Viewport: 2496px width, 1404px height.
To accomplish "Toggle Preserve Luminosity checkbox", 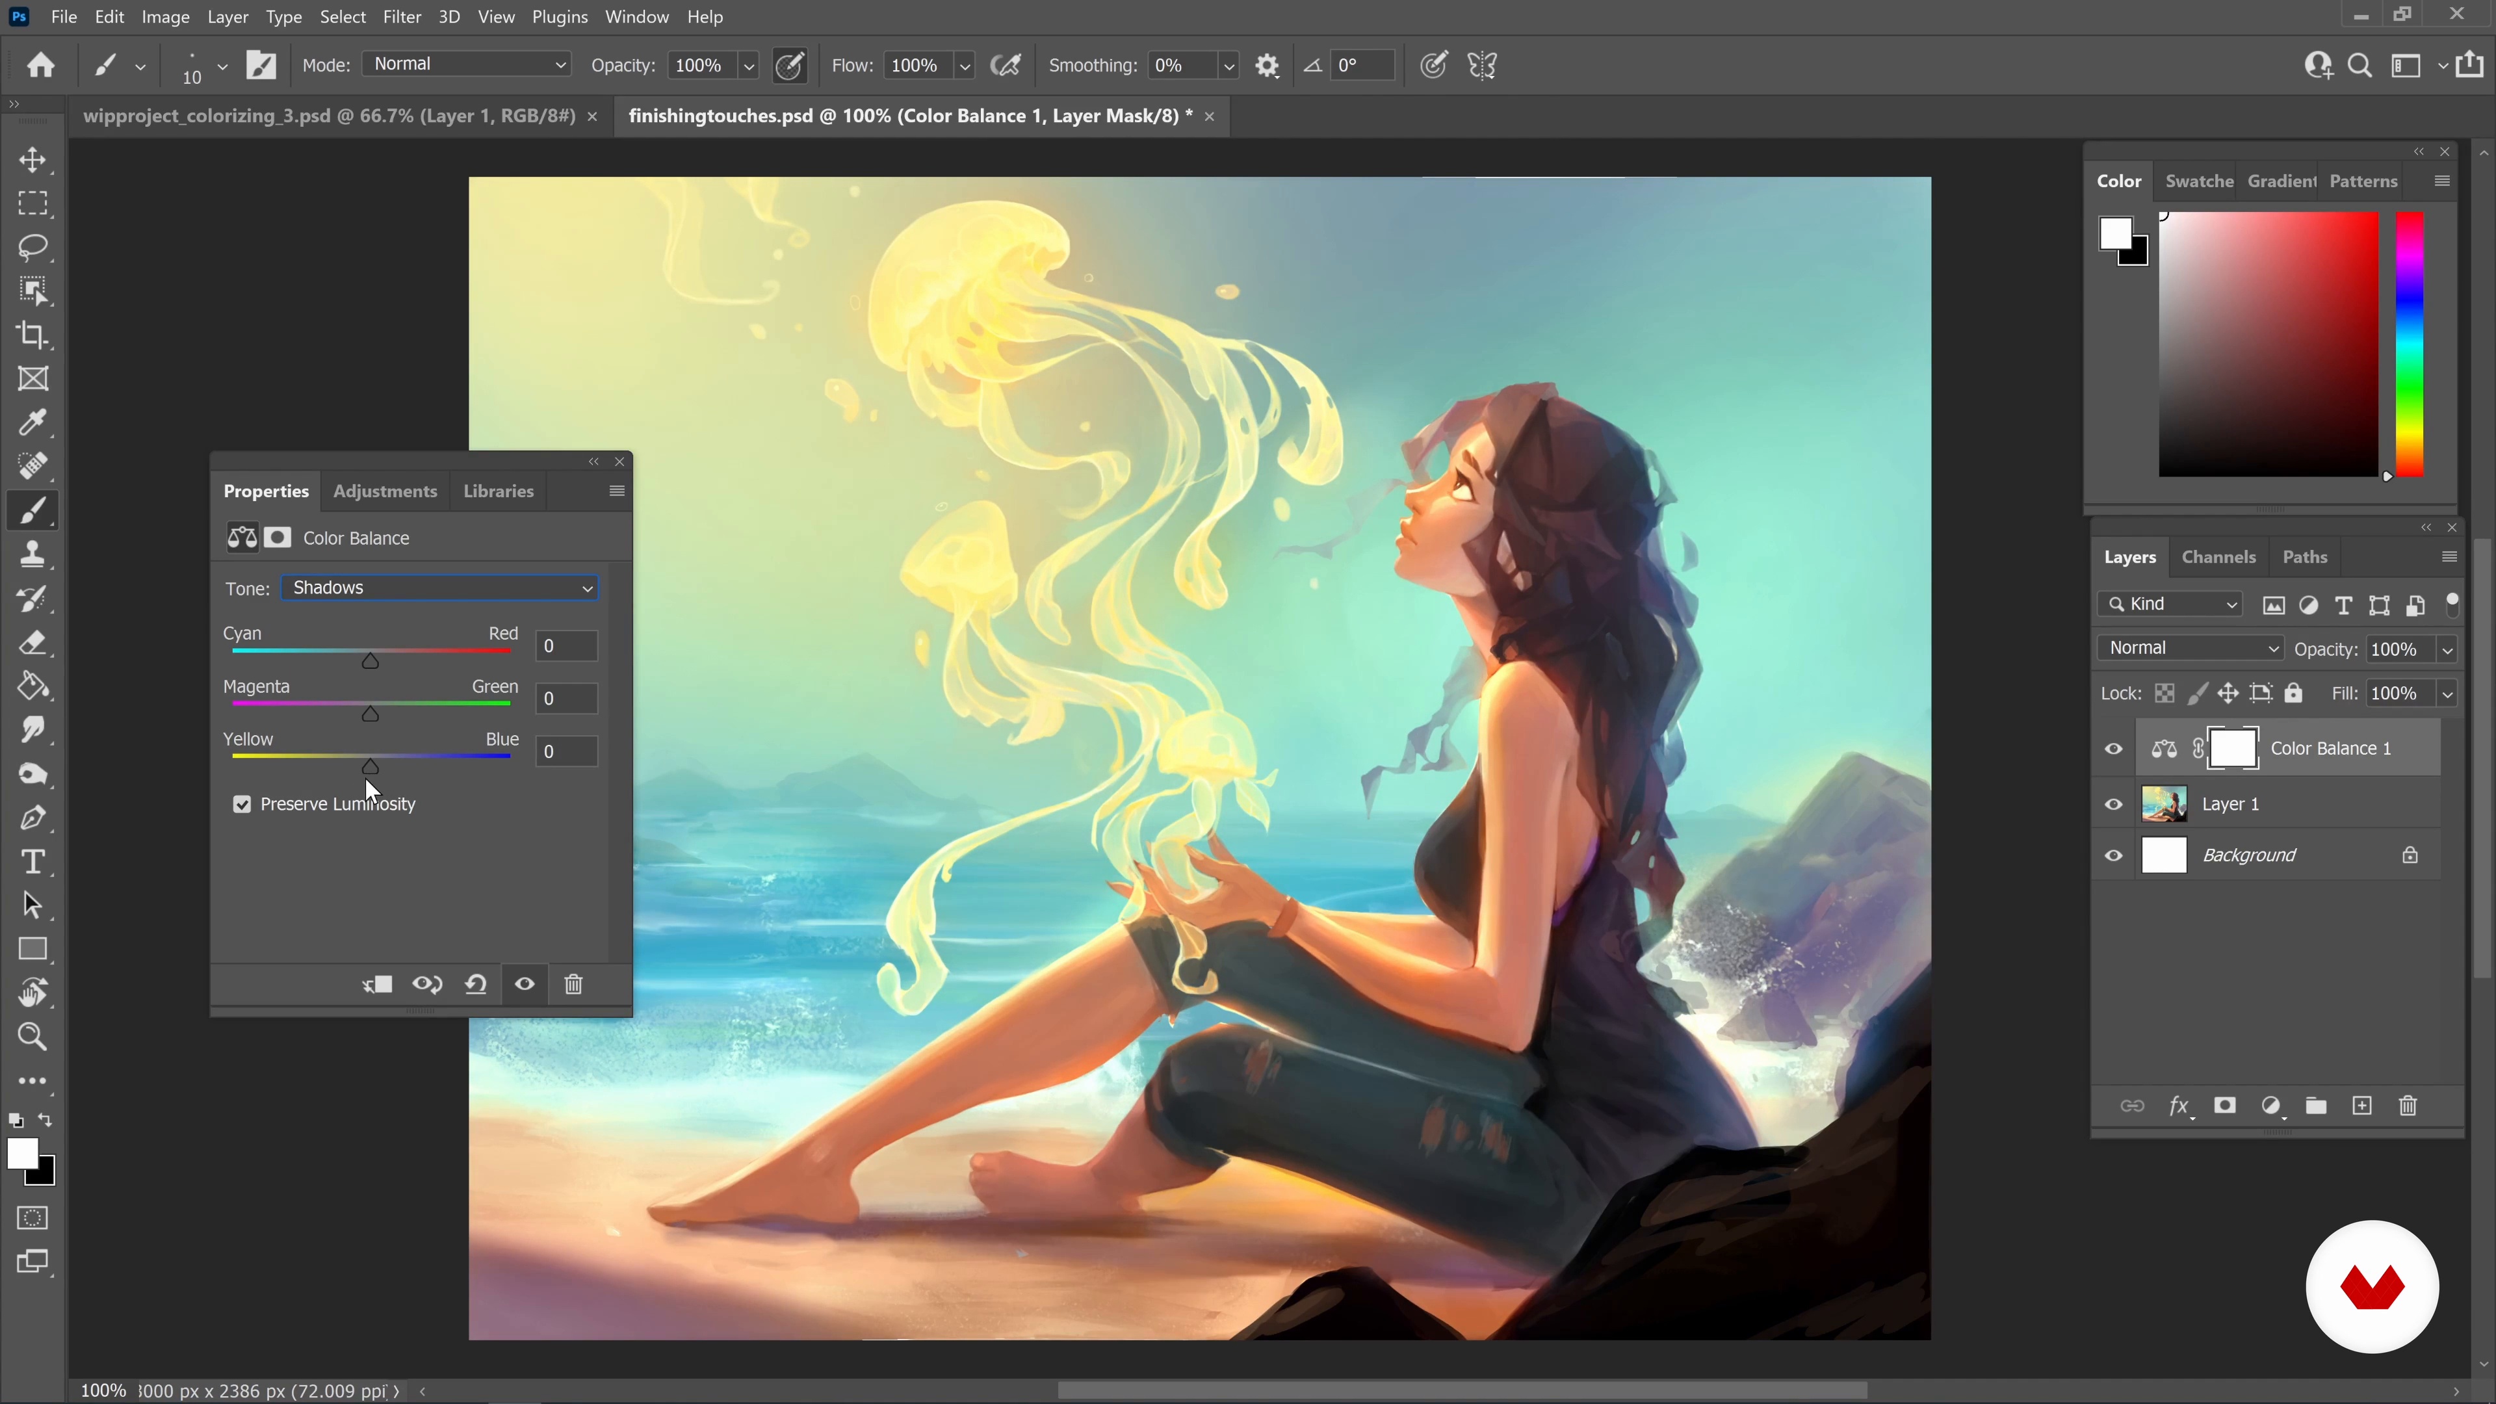I will 242,804.
